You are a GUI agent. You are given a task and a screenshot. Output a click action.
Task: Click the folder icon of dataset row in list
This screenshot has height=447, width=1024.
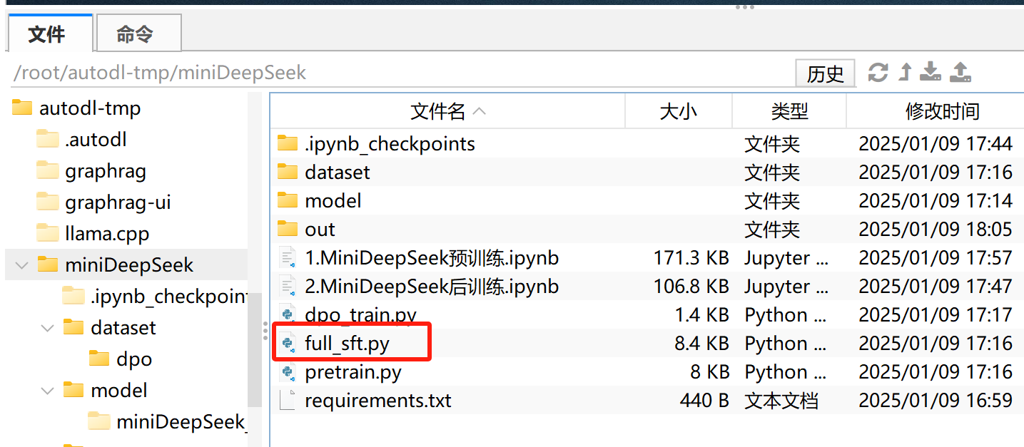(x=287, y=173)
